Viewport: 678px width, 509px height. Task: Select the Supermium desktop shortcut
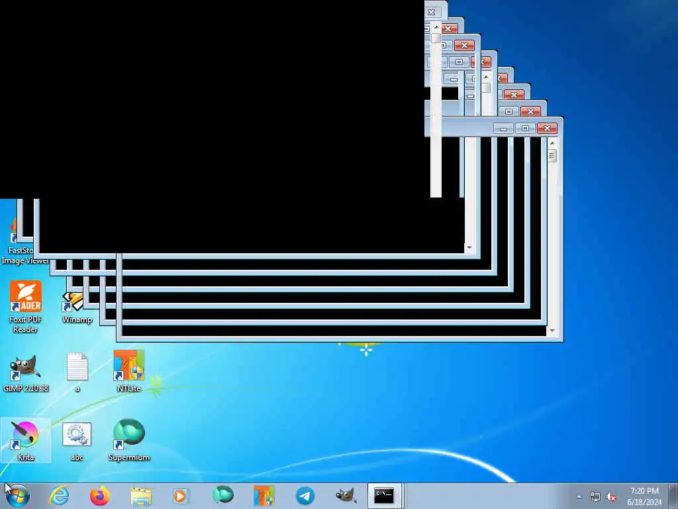tap(129, 440)
